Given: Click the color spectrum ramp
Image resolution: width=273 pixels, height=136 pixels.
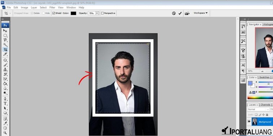Looking at the screenshot, I should [x=260, y=98].
